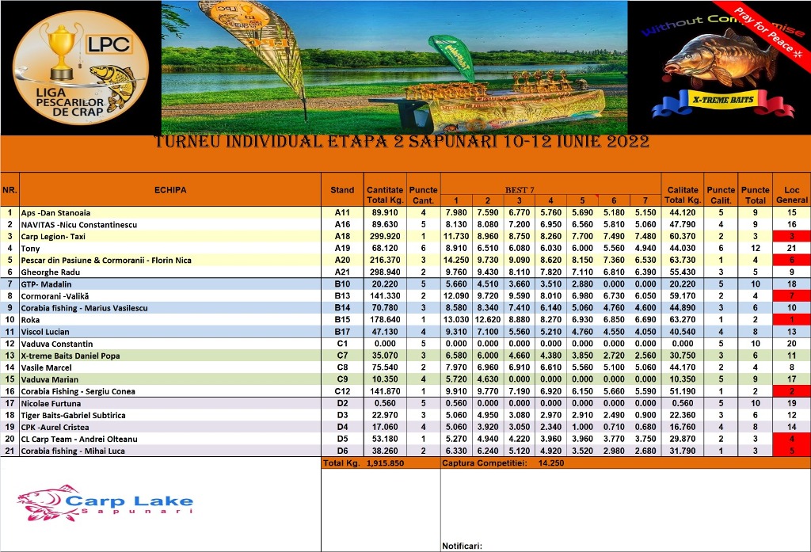Select the Captura Competitiei 14.250 cell
This screenshot has width=811, height=552.
coord(504,463)
